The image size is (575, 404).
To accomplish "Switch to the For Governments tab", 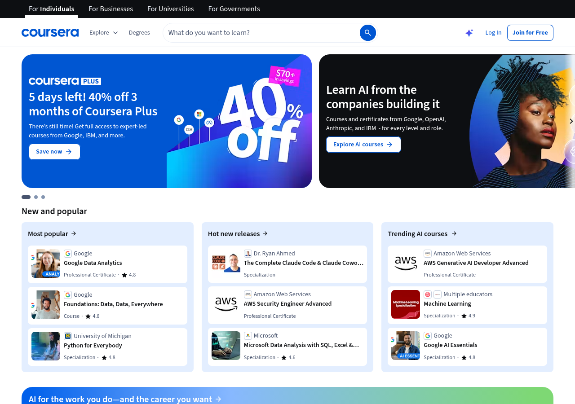I will click(x=234, y=9).
